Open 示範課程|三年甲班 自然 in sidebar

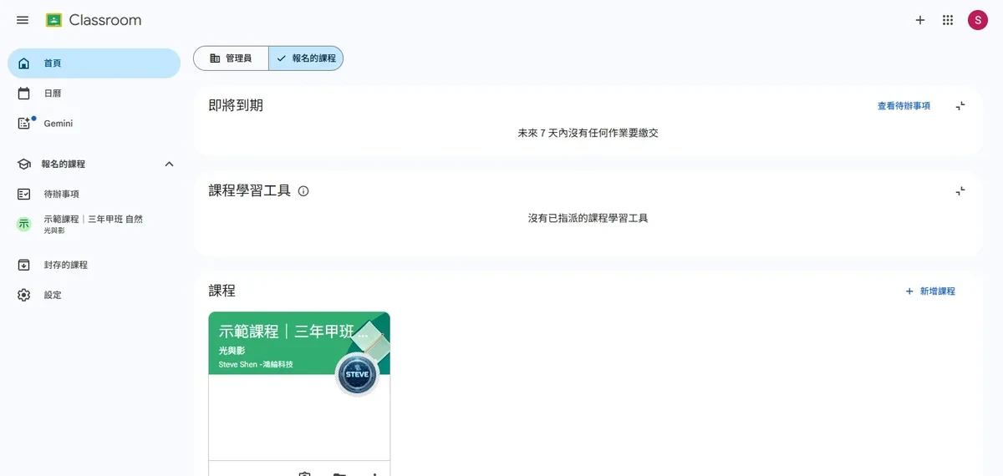coord(94,224)
